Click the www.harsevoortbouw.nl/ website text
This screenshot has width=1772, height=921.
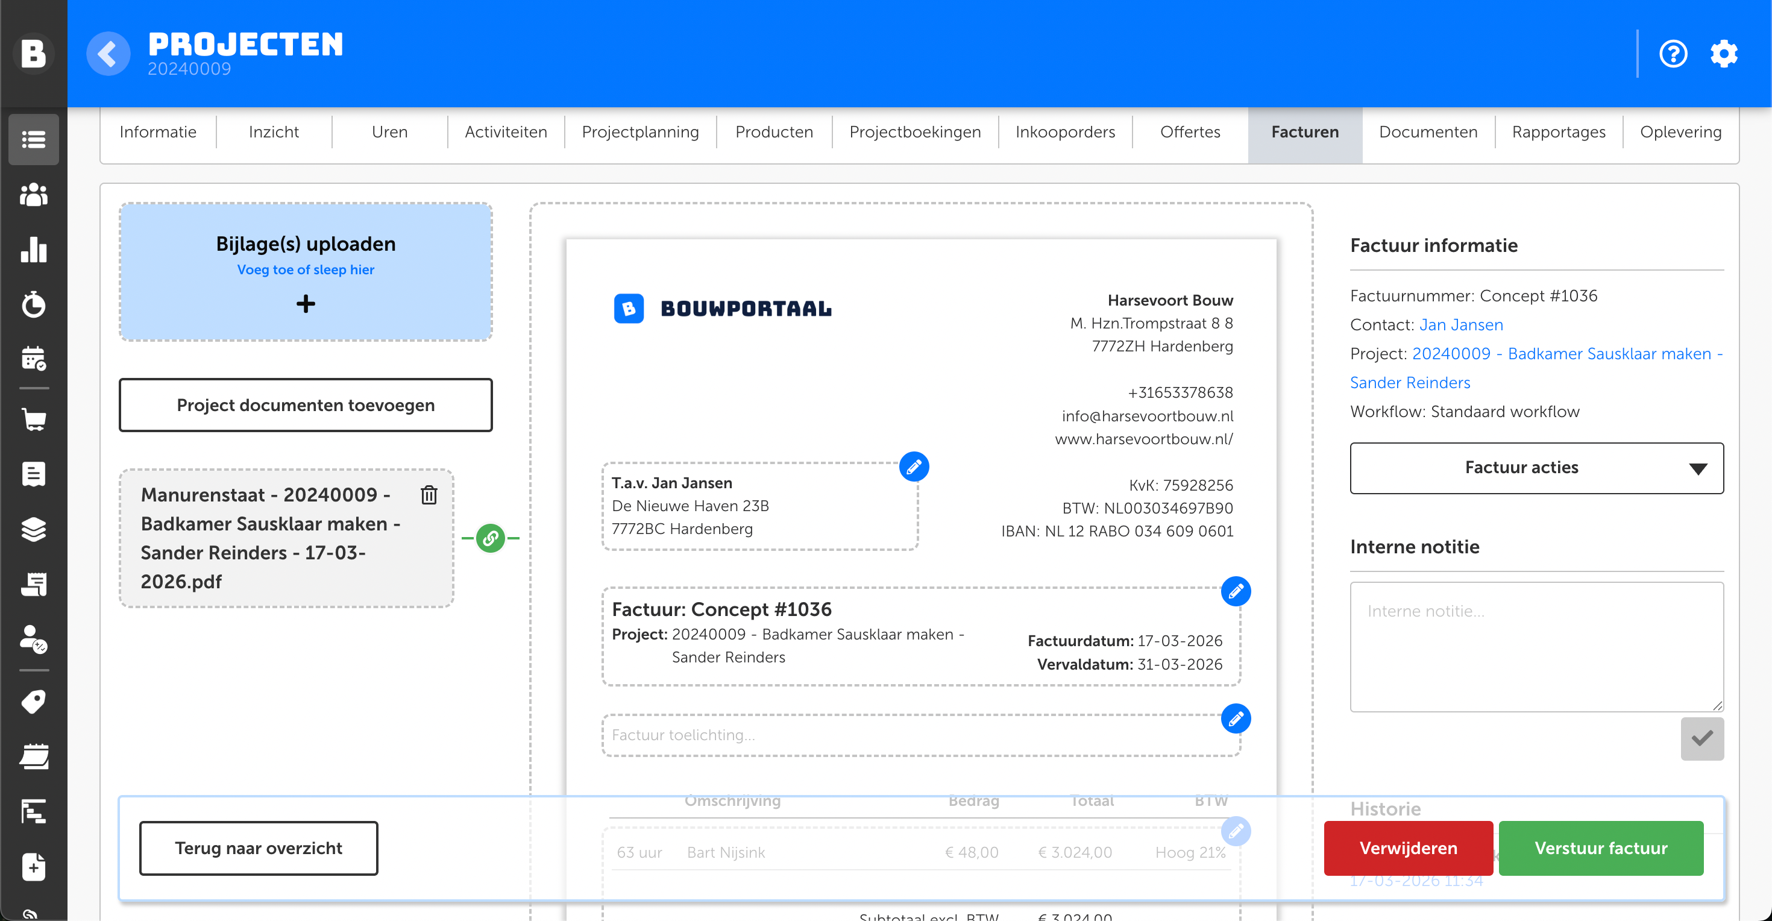[1144, 439]
